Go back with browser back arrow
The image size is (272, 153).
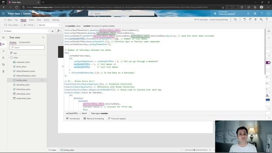pyautogui.click(x=4, y=7)
